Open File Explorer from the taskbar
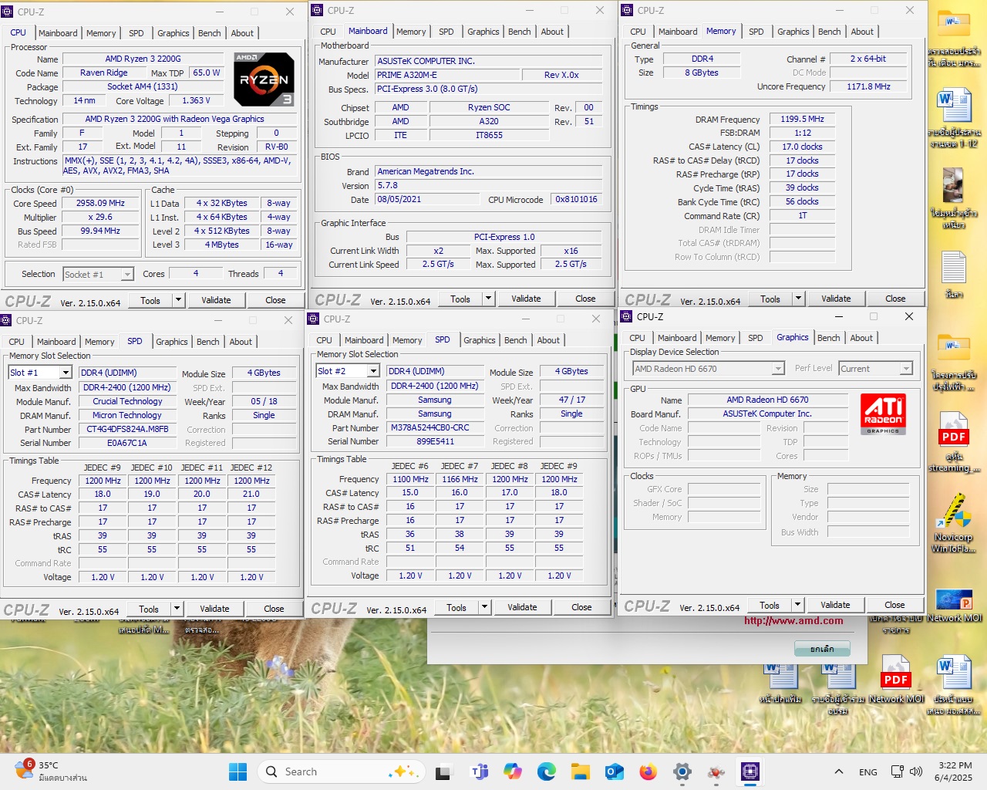 [581, 771]
